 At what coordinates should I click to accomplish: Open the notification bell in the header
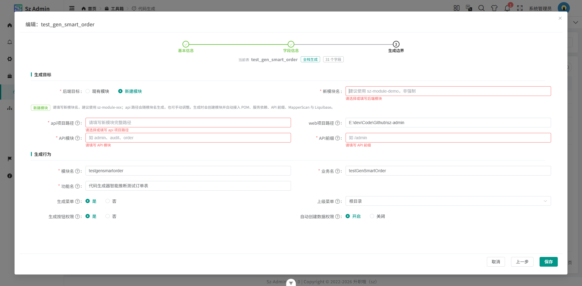click(507, 8)
